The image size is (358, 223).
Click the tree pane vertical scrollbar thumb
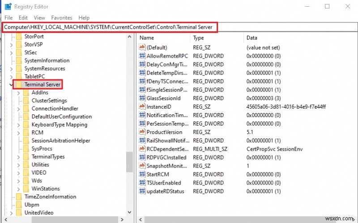(x=129, y=162)
